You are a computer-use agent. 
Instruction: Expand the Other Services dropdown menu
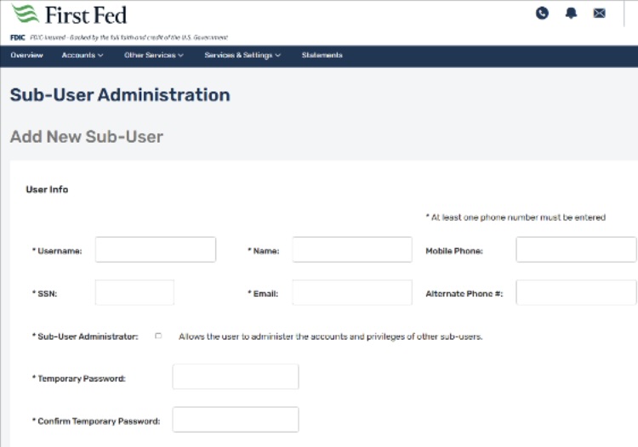tap(154, 55)
